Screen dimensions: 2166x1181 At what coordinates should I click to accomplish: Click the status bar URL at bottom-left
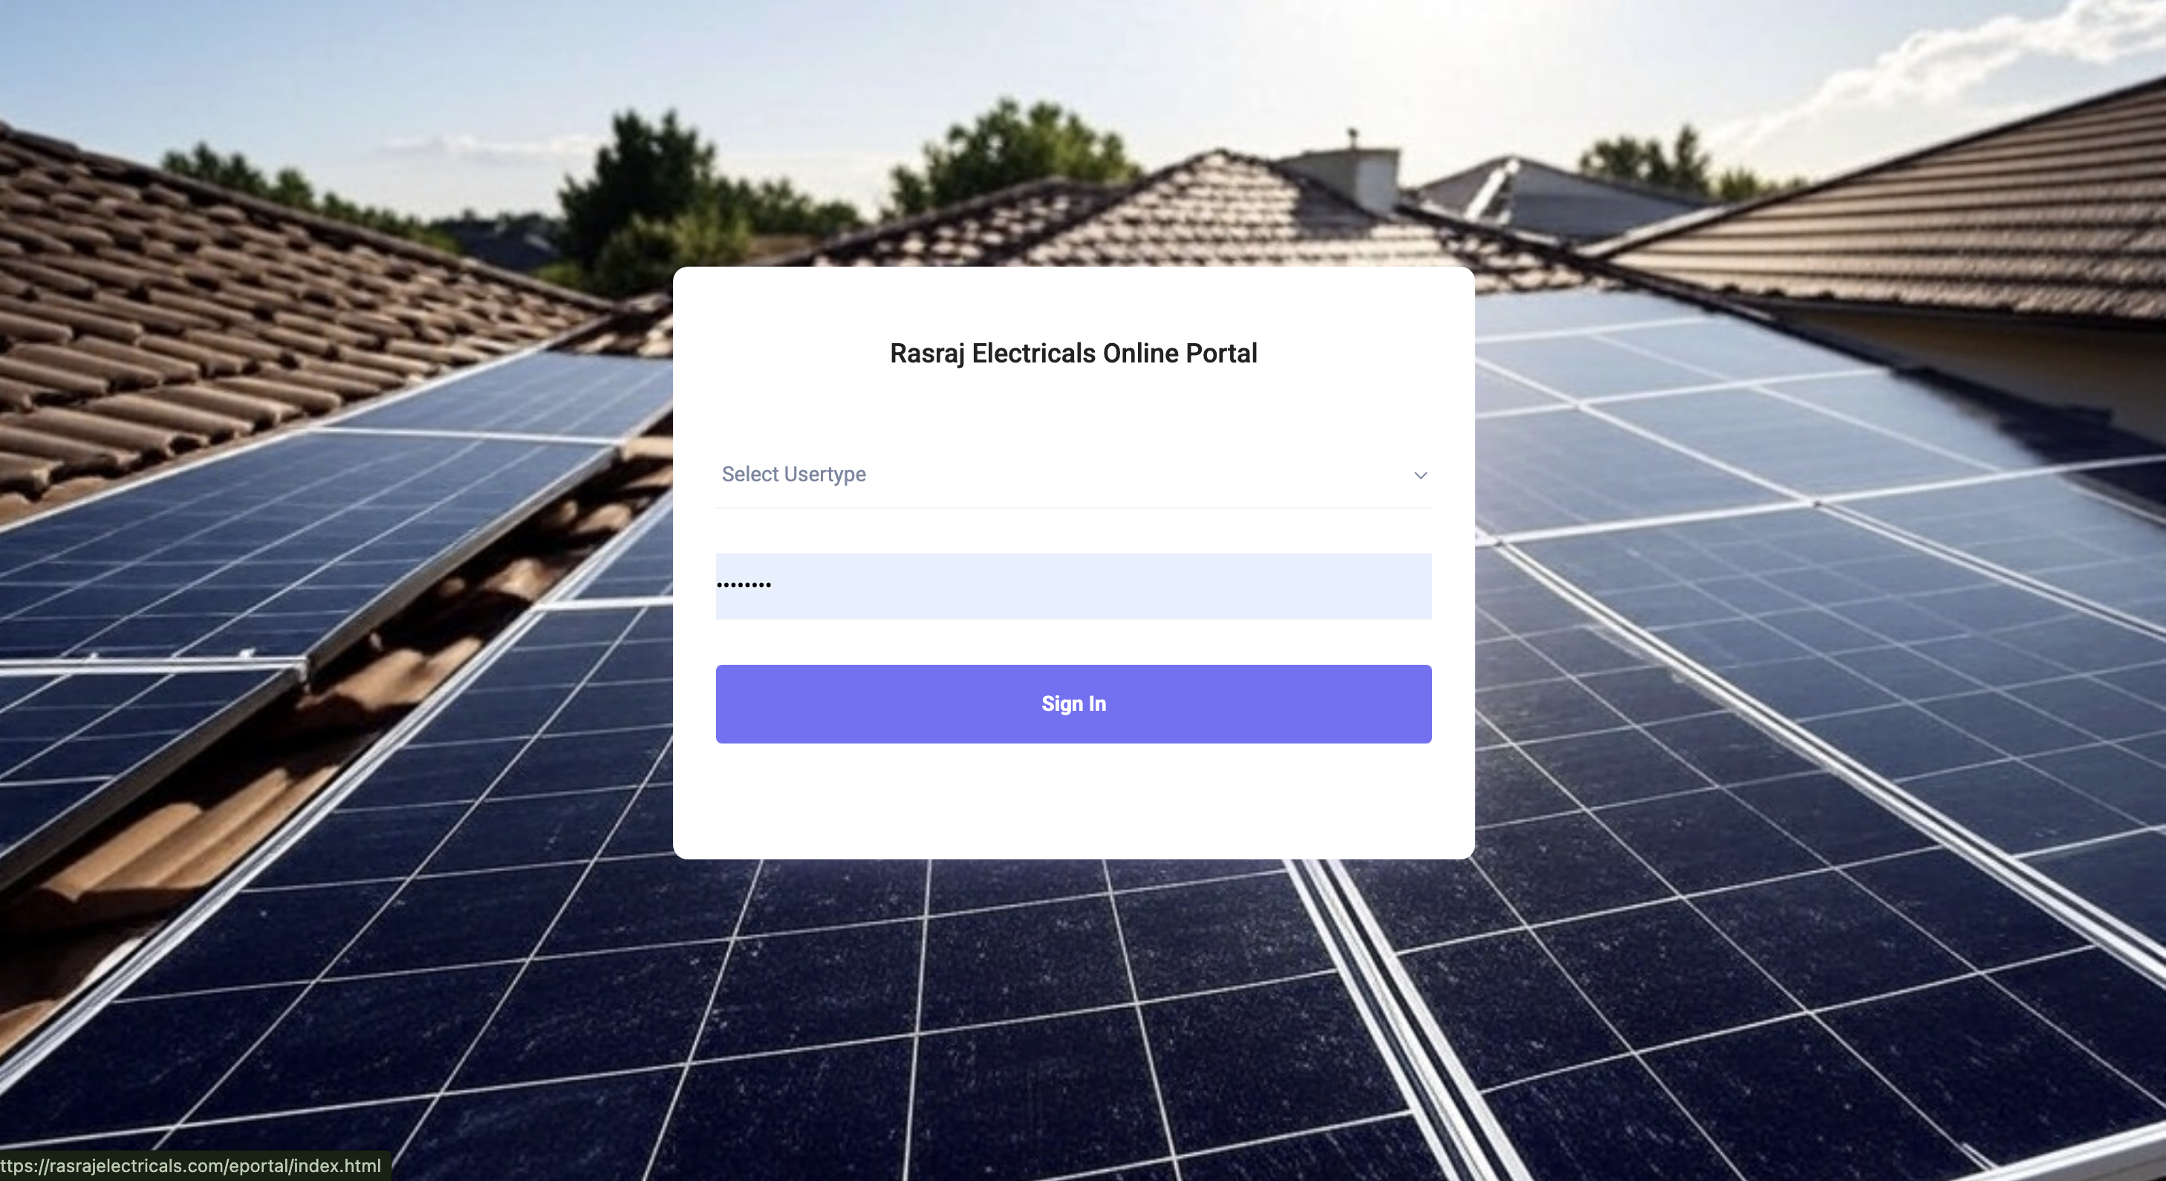pyautogui.click(x=191, y=1166)
